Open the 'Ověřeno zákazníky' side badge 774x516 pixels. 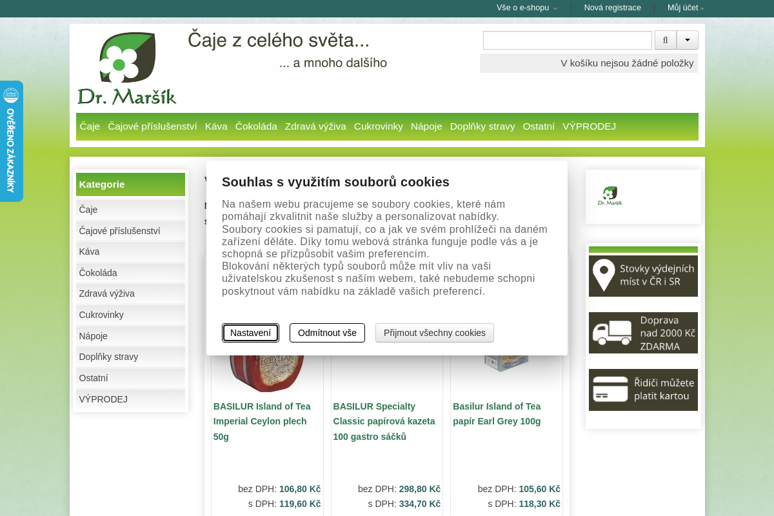pos(11,141)
